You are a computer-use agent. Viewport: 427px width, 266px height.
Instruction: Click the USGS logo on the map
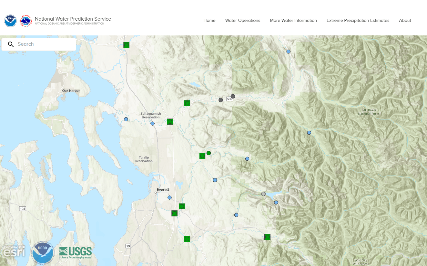tap(76, 253)
